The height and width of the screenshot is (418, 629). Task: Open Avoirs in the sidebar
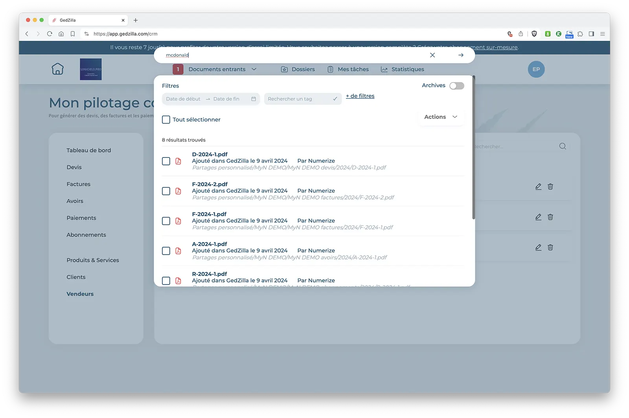pos(75,201)
